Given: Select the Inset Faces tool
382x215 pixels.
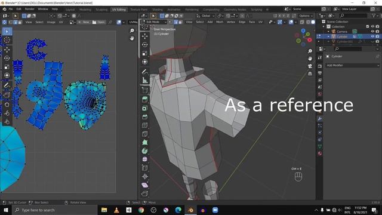Looking at the screenshot, I should [x=144, y=108].
